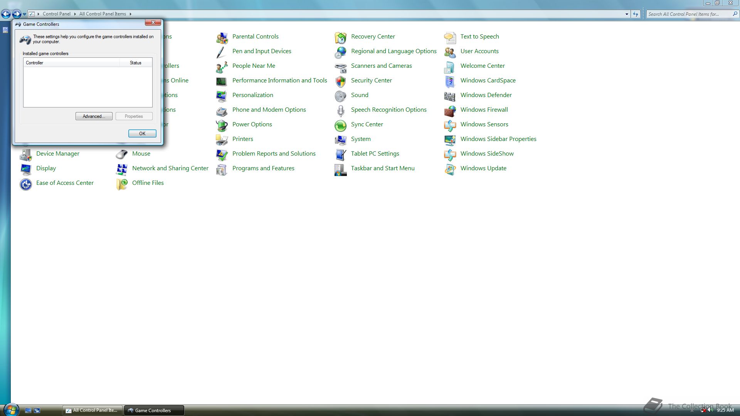
Task: Expand the All Control Panel Items breadcrumb arrow
Action: 130,14
